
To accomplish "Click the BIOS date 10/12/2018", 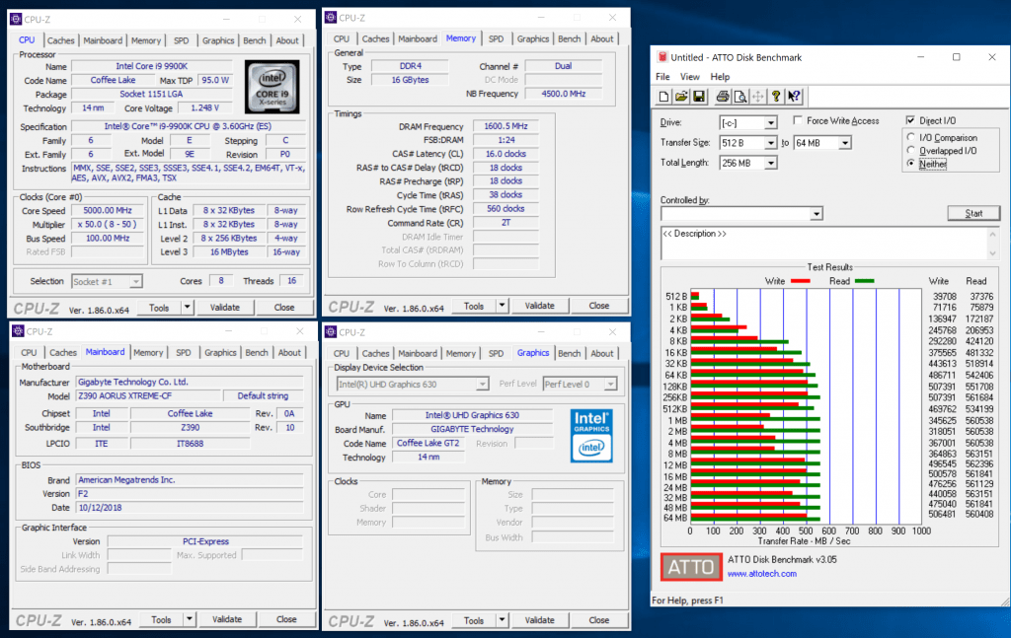I will [190, 507].
